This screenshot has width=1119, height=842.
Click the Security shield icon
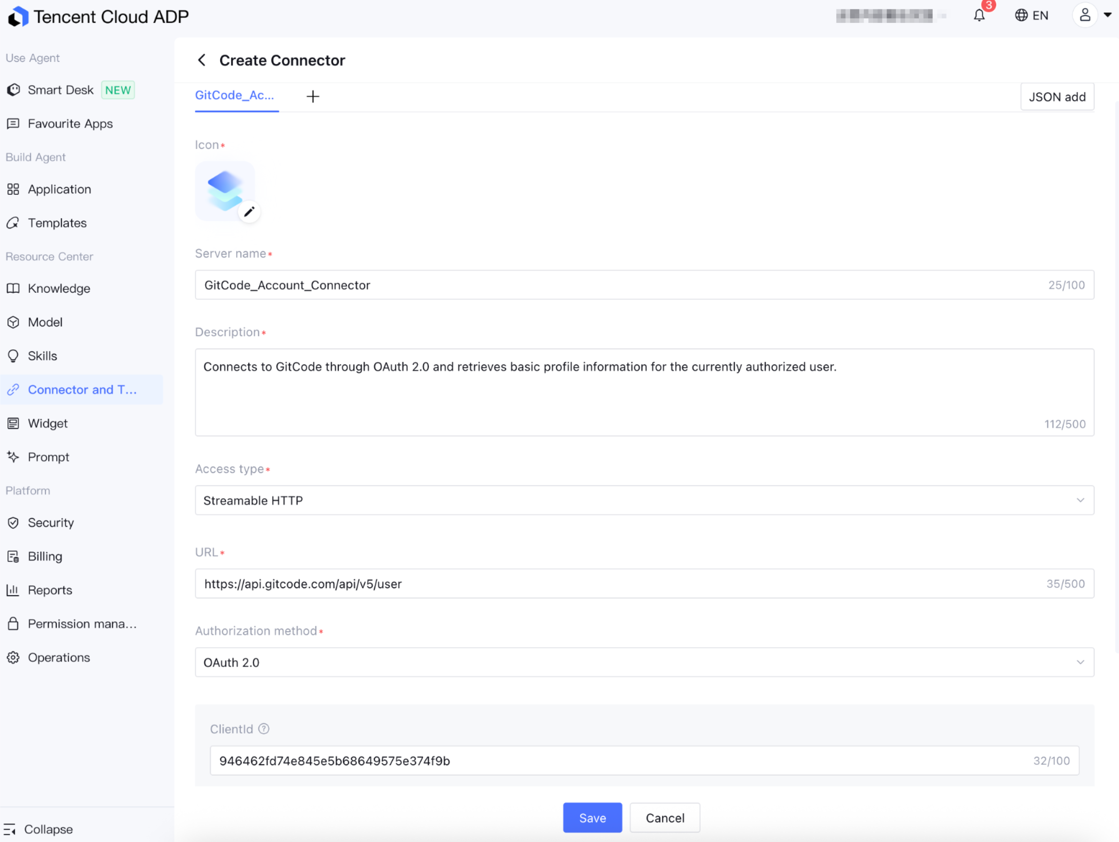pos(14,523)
